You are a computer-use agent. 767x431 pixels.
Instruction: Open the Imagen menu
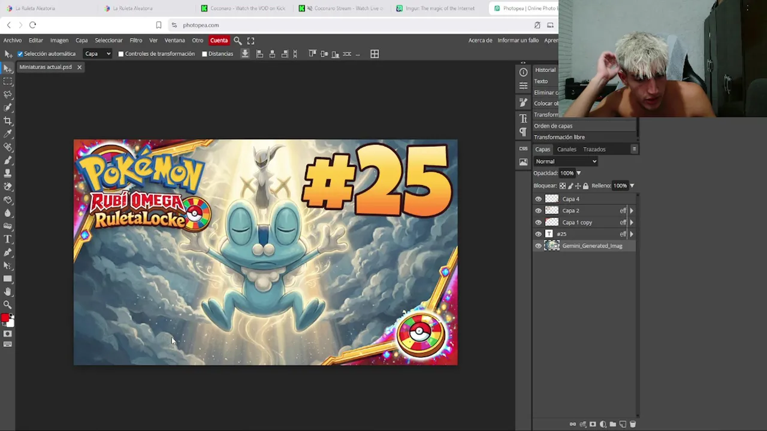tap(59, 40)
